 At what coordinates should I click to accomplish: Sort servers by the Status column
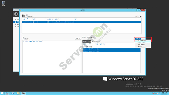pos(34,19)
